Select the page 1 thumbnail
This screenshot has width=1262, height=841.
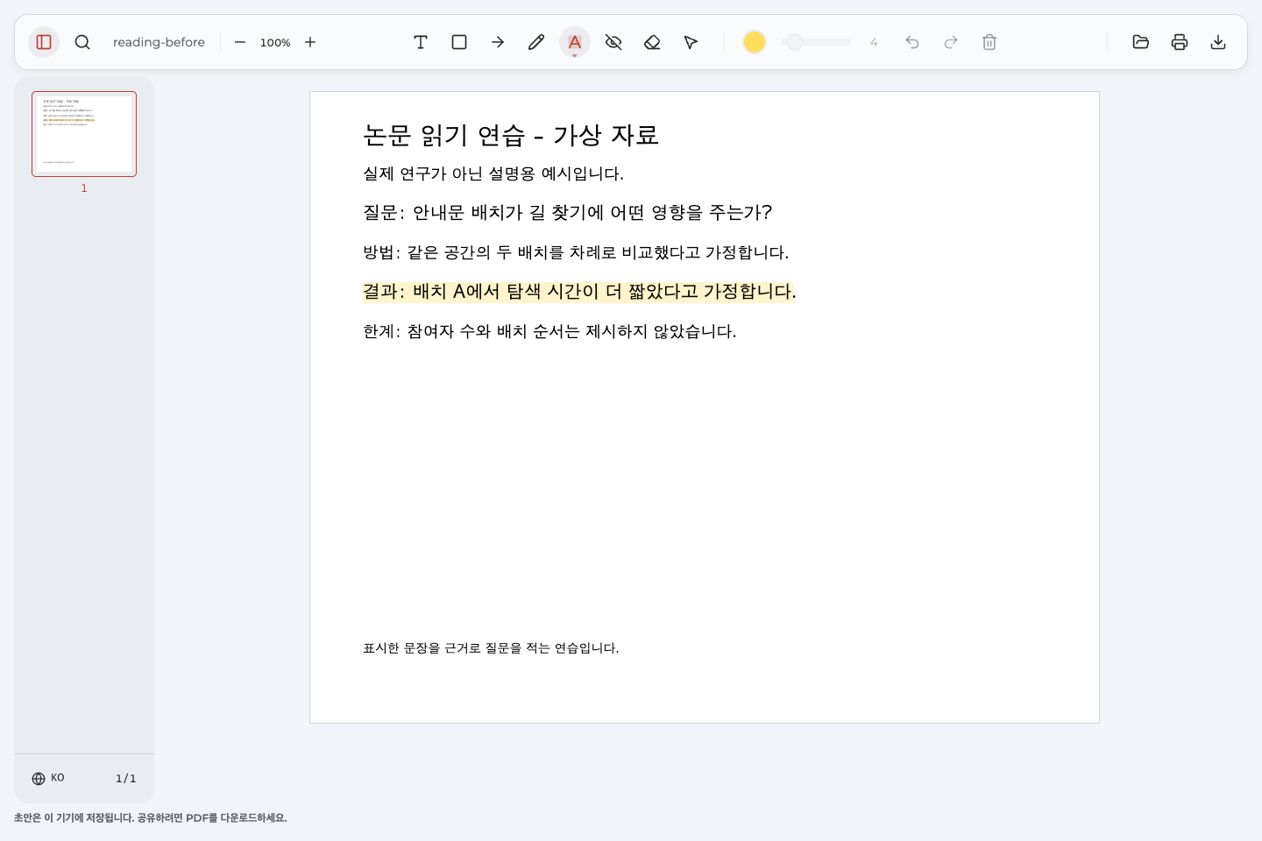coord(84,134)
